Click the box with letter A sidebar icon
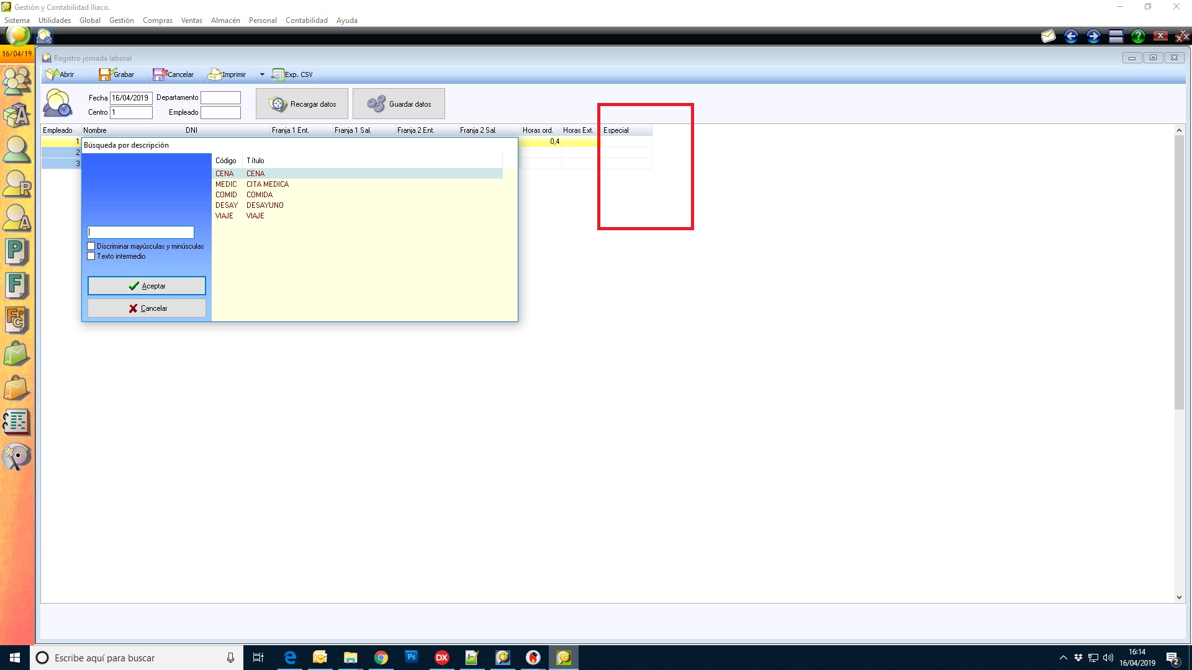 pos(17,115)
